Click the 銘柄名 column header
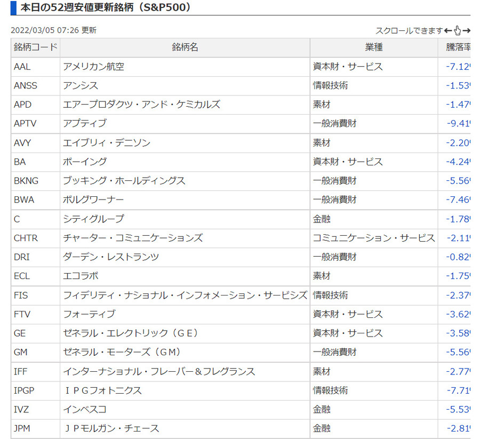480x439 pixels. (185, 47)
